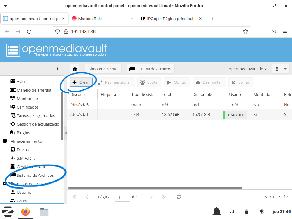Open the three-dot options menu
Screen dimensions: 292x219
(x=276, y=69)
